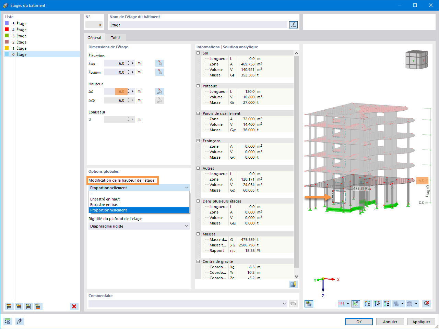
Task: Click the ΔZ two-point pick icon
Action: 159,91
